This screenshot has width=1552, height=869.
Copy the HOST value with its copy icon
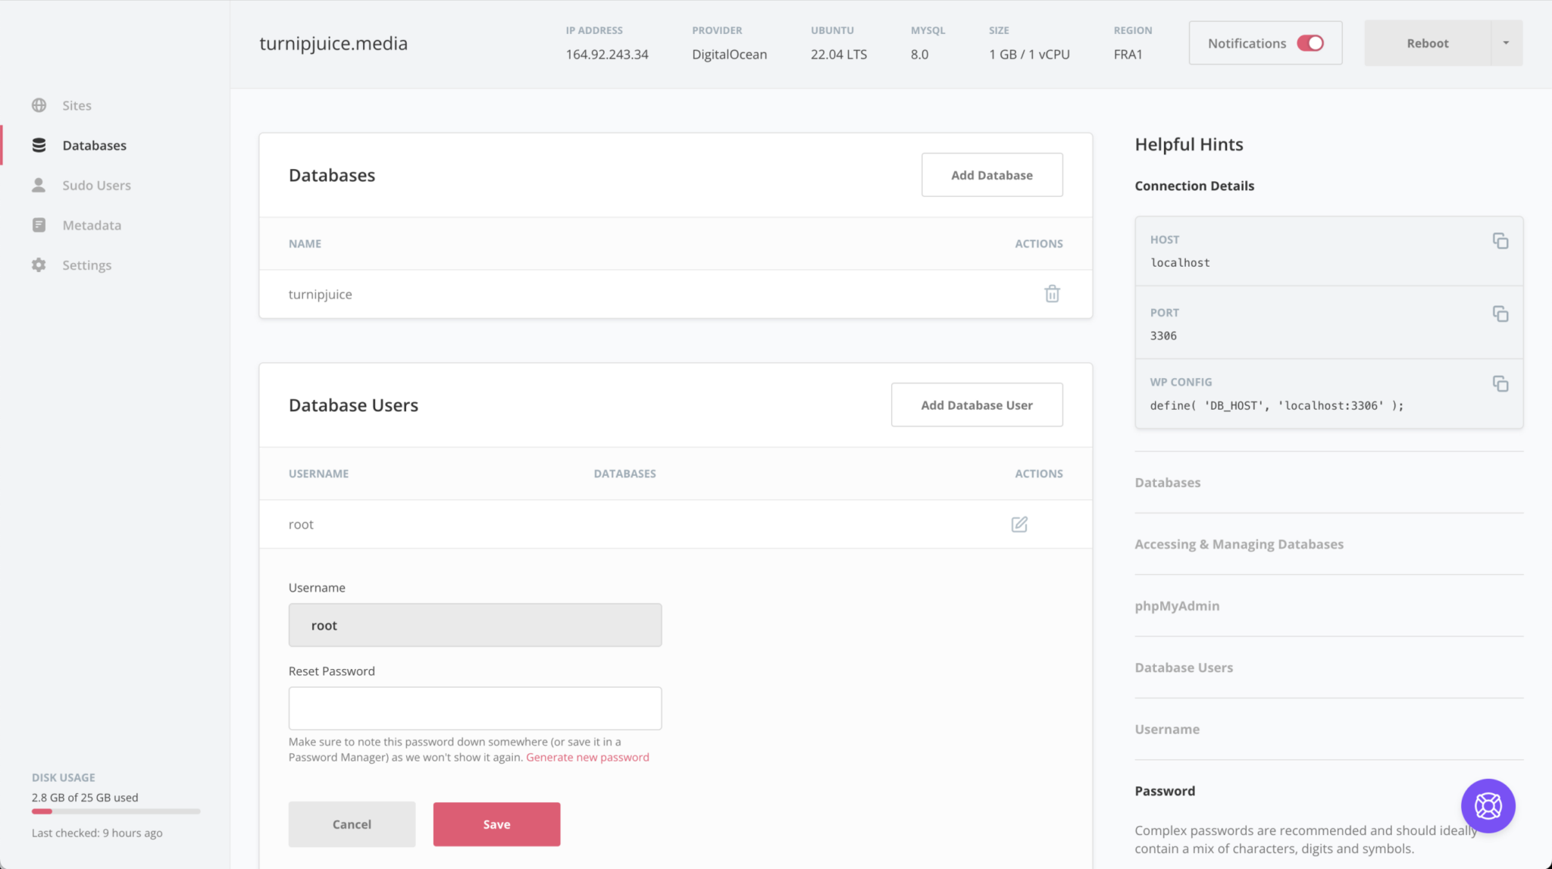[1500, 240]
